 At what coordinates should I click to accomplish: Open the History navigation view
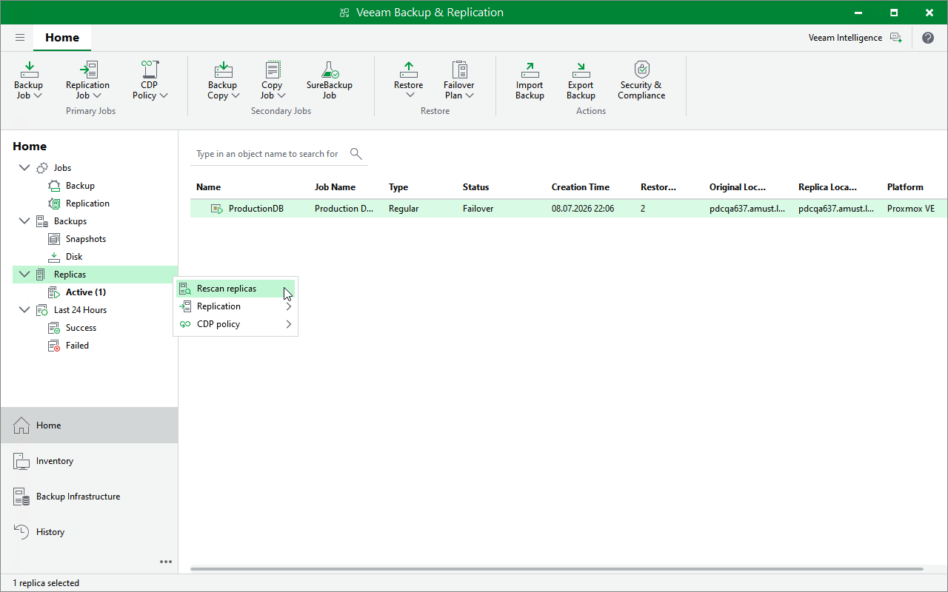(x=89, y=532)
